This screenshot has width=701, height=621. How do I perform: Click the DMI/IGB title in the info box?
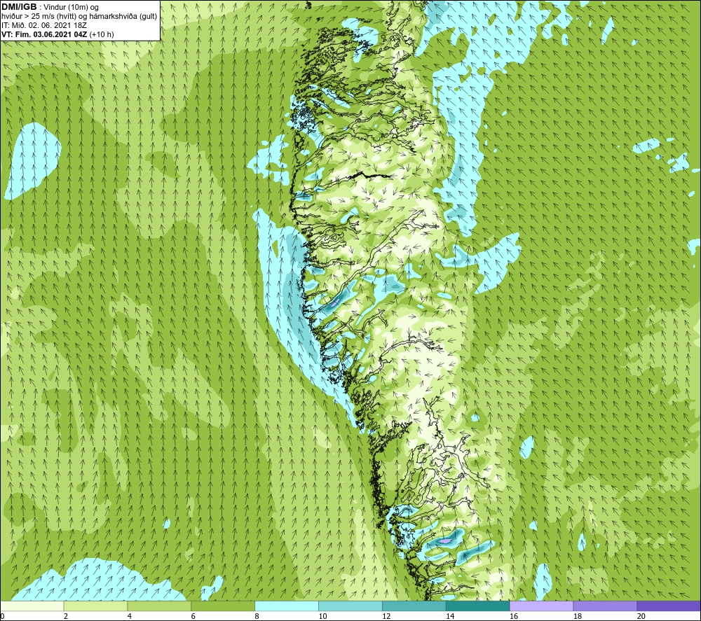click(x=19, y=7)
